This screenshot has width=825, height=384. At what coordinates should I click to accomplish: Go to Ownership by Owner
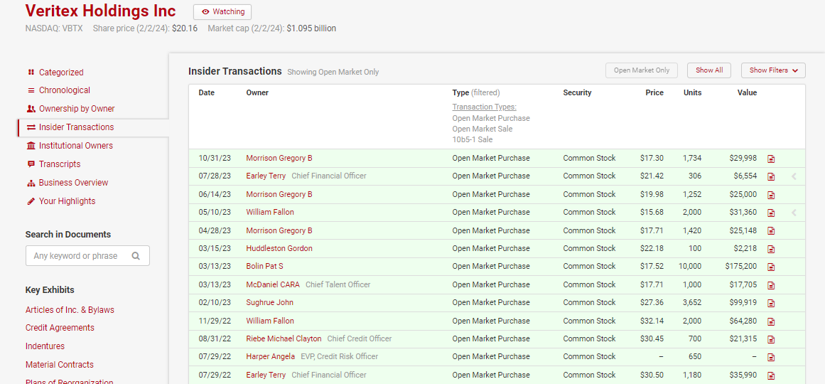[77, 109]
